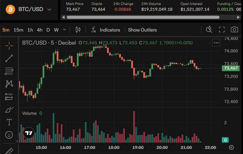Open the forecasting and measurement tools

coord(9,97)
